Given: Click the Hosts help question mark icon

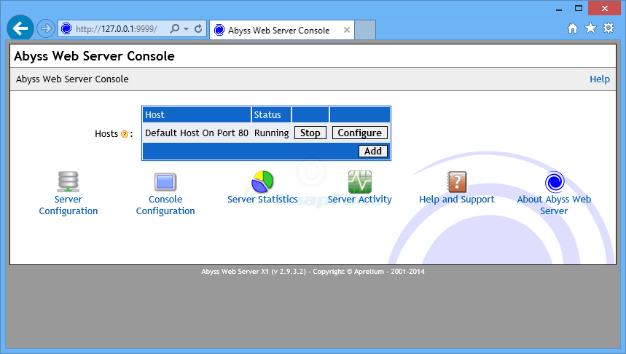Looking at the screenshot, I should click(125, 134).
